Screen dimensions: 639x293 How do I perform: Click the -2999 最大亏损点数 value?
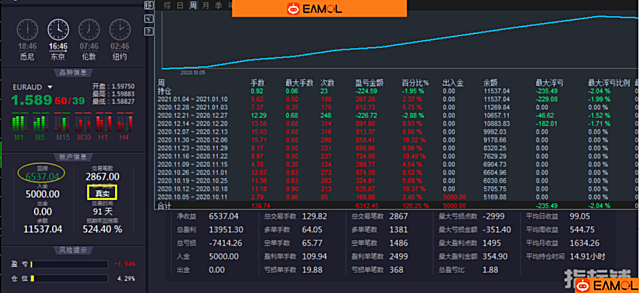pyautogui.click(x=494, y=216)
